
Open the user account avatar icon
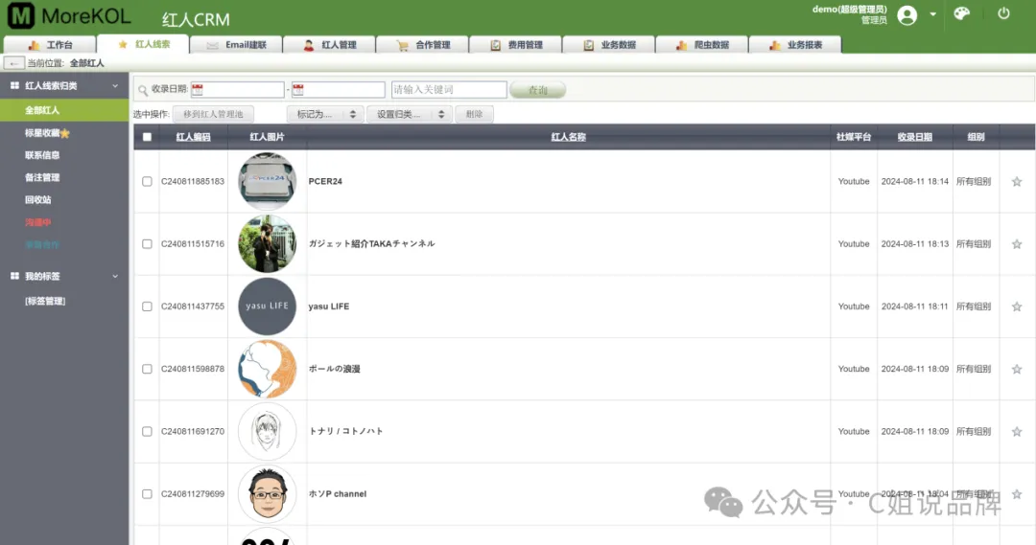(907, 14)
